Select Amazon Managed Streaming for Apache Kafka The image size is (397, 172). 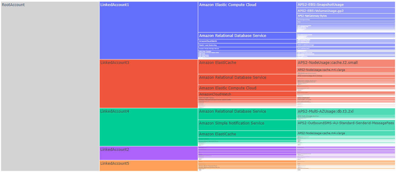click(x=247, y=100)
